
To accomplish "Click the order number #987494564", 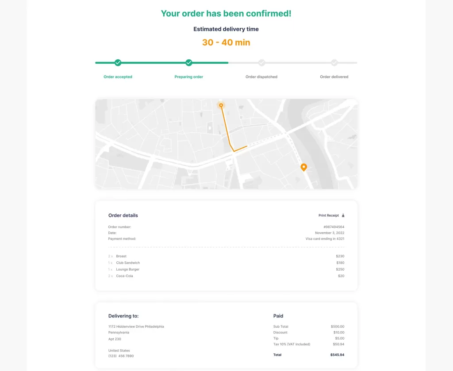I will click(334, 227).
